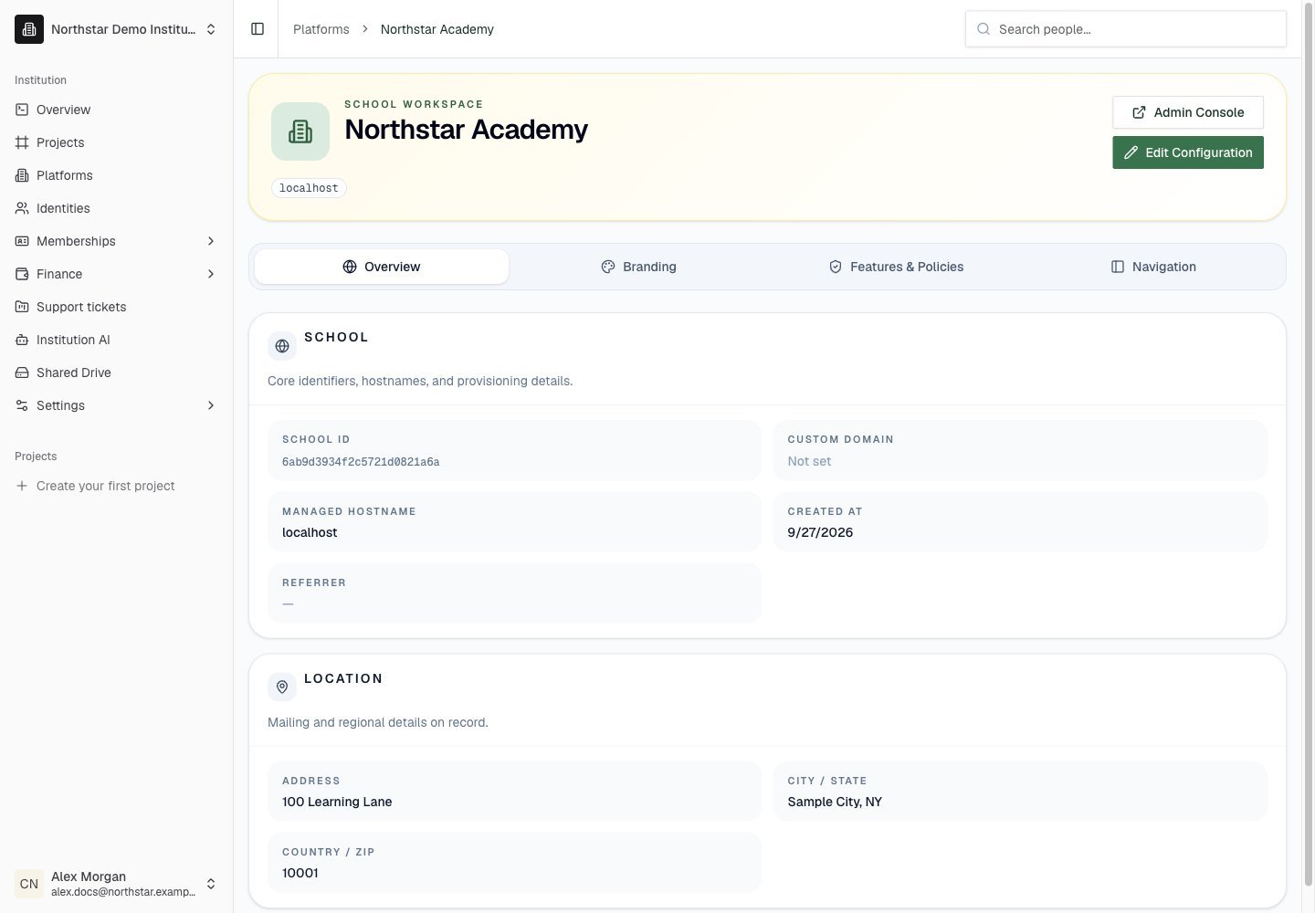Click the magnifier icon in search box

[x=984, y=29]
